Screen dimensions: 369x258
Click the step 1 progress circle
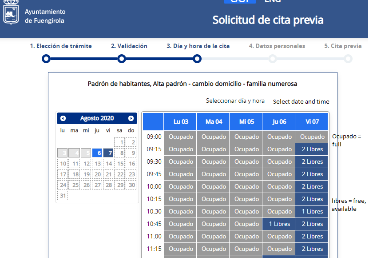[46, 59]
